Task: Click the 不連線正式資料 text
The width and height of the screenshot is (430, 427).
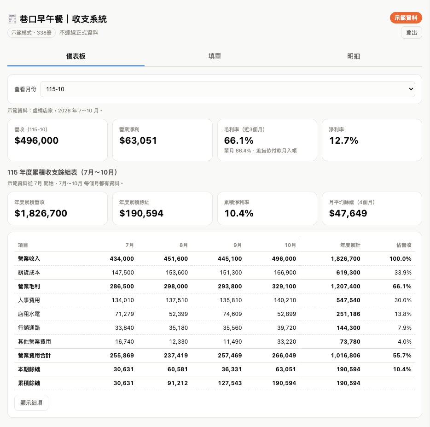Action: point(79,33)
